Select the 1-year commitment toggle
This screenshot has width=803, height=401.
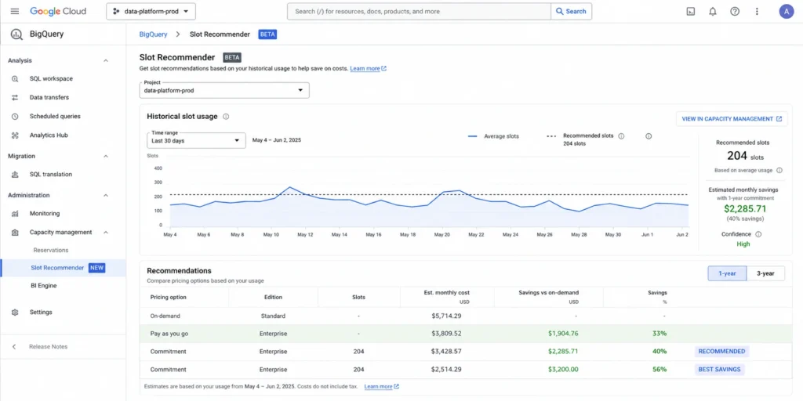pos(727,273)
